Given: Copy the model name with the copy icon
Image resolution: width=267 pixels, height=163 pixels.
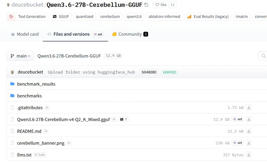Looking at the screenshot, I should click(146, 5).
